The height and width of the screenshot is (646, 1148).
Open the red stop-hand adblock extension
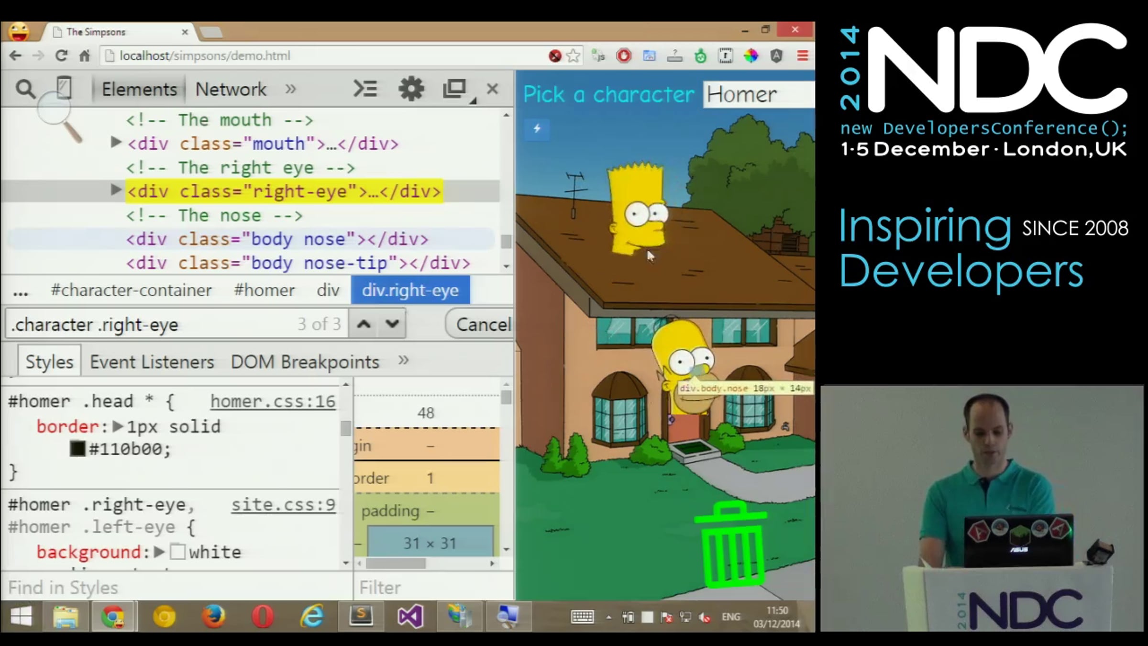coord(624,56)
